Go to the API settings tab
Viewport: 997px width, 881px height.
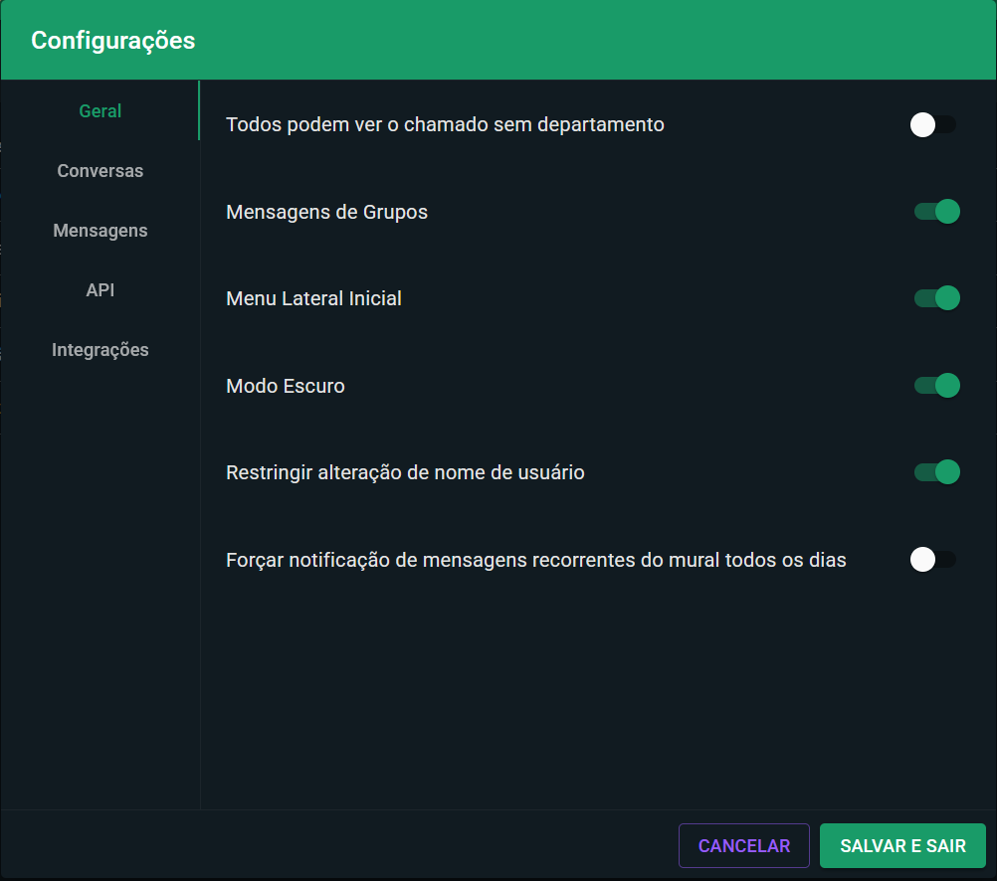pos(100,290)
